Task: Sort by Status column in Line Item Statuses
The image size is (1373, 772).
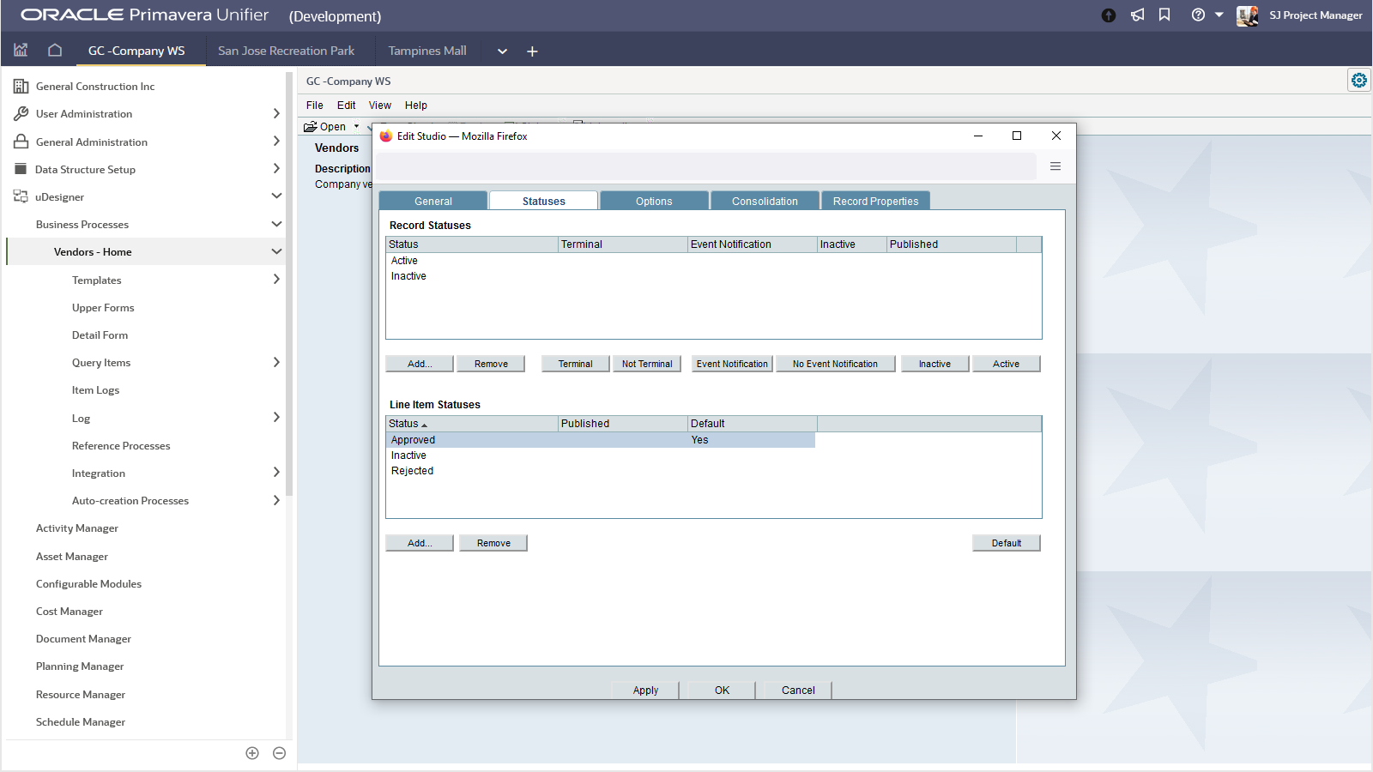Action: tap(472, 424)
